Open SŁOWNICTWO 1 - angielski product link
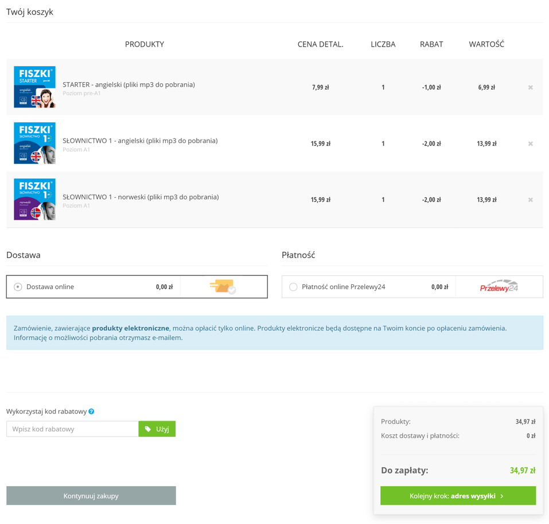 pos(140,141)
